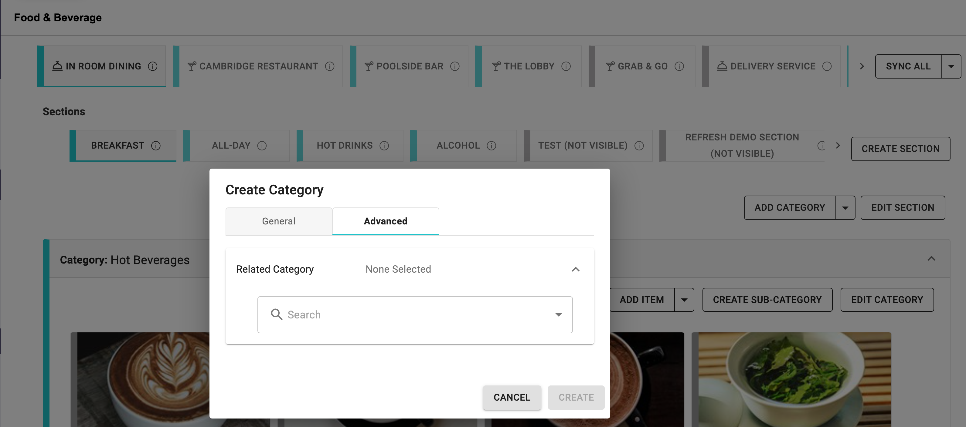Screen dimensions: 966x427
Task: Click the Create Section button
Action: pos(900,149)
